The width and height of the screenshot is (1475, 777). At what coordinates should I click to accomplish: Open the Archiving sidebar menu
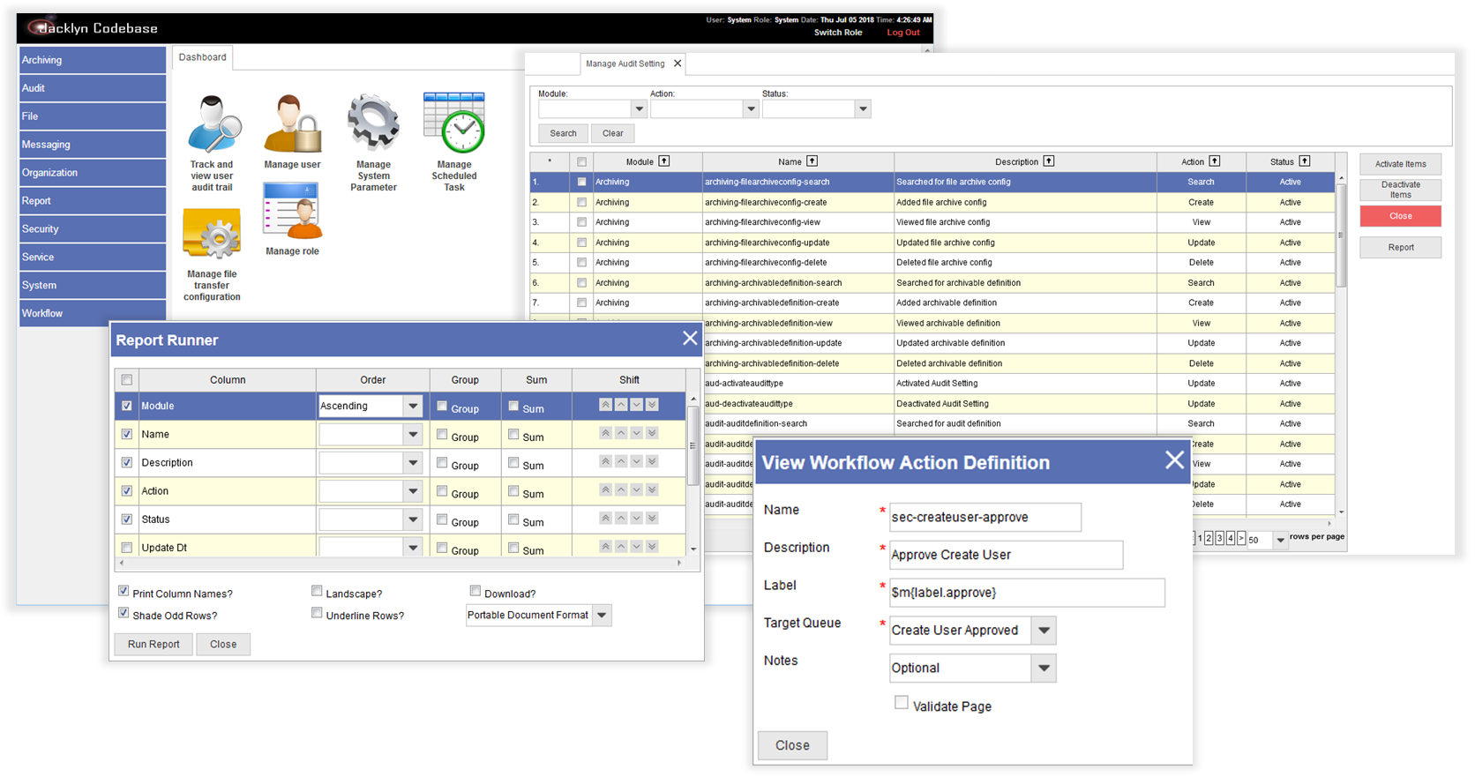93,60
